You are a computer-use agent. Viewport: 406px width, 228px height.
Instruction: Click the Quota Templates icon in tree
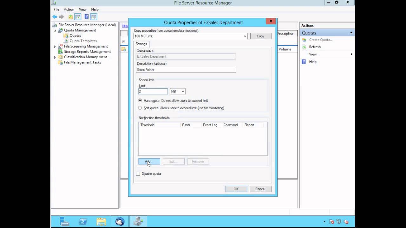click(66, 41)
